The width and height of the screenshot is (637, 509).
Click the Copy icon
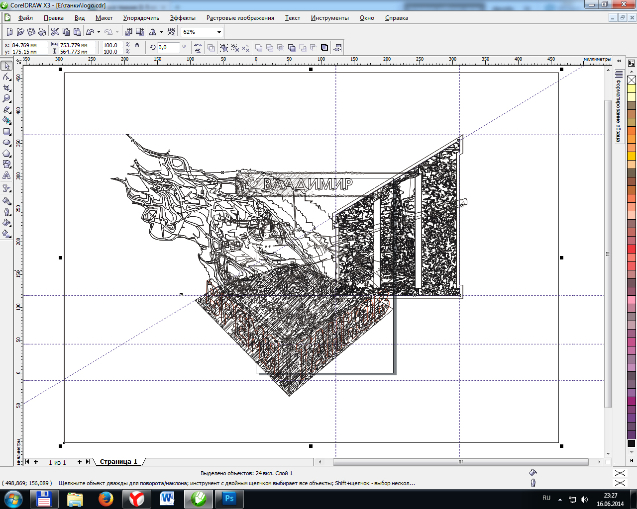pyautogui.click(x=66, y=32)
